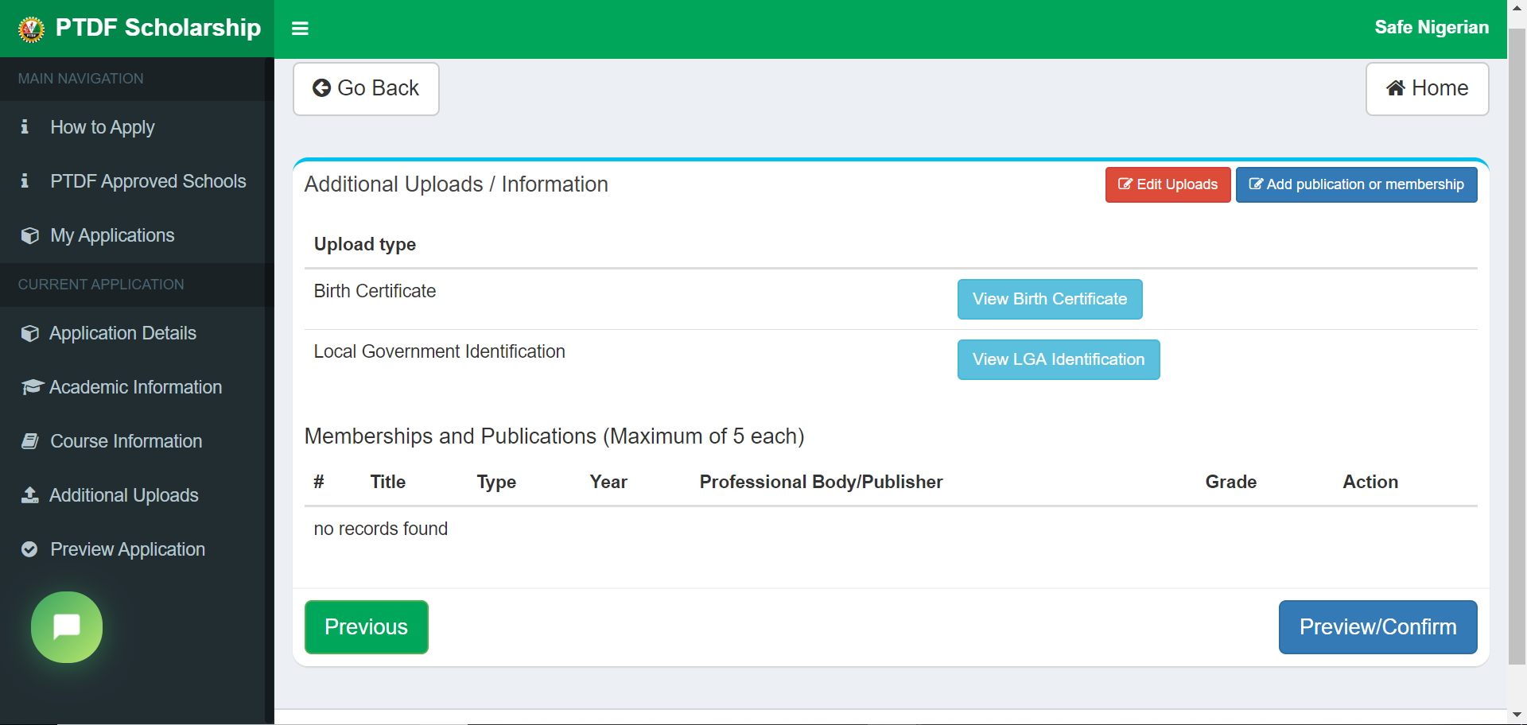Click the graduation cap Academic Information icon
The image size is (1527, 725).
31,387
